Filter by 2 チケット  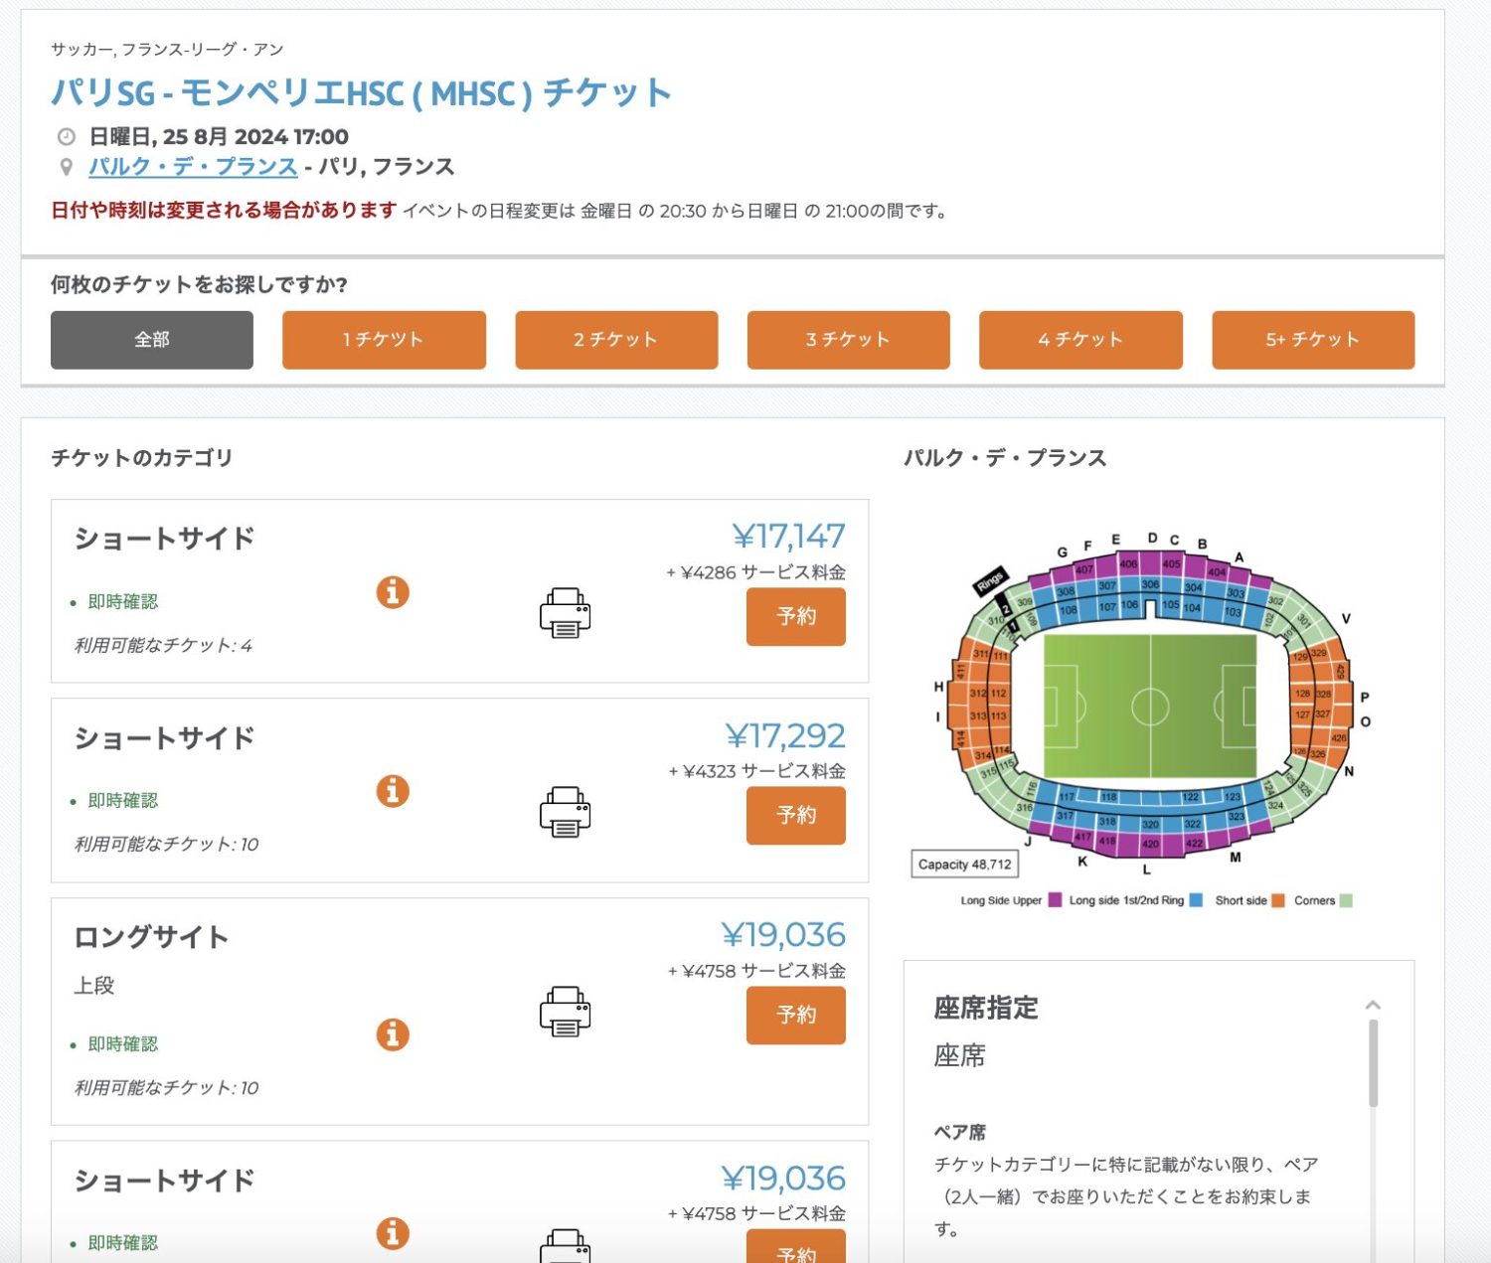[x=616, y=340]
